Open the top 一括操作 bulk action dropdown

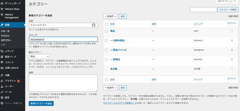tap(110, 16)
